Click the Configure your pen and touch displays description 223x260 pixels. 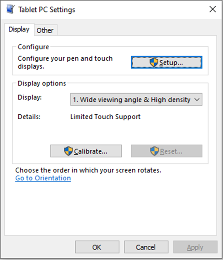click(x=65, y=62)
